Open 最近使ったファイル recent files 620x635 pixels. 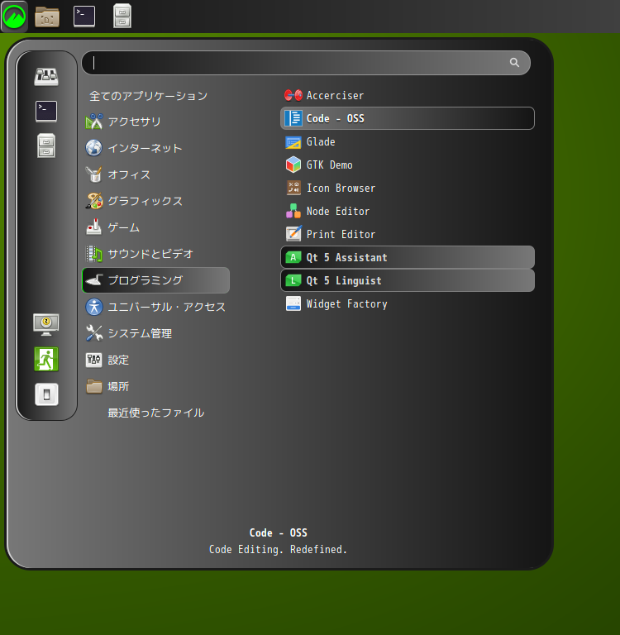click(156, 413)
